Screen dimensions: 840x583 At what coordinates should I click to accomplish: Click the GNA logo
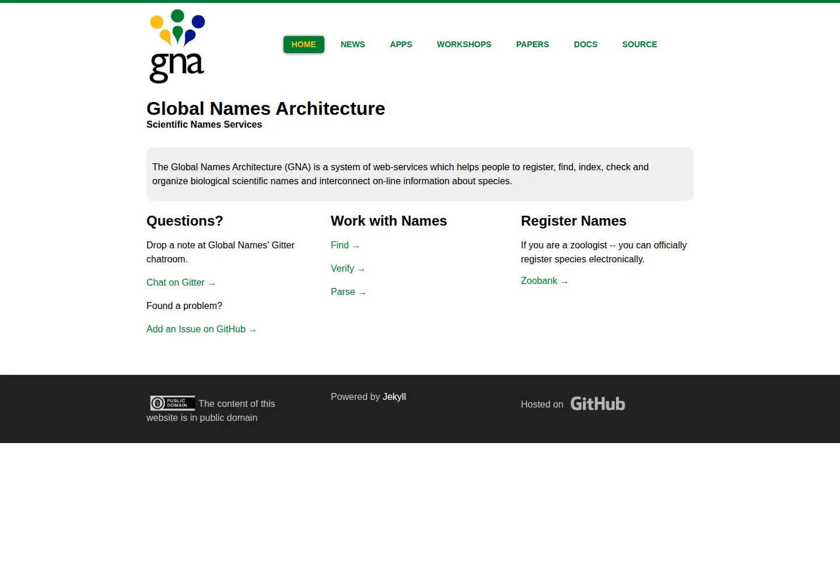[177, 46]
